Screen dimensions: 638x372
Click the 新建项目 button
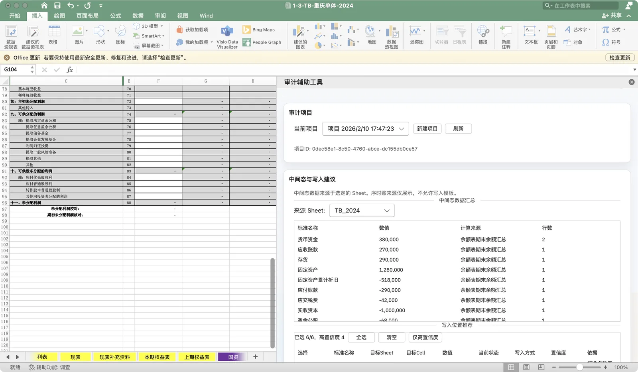(427, 129)
